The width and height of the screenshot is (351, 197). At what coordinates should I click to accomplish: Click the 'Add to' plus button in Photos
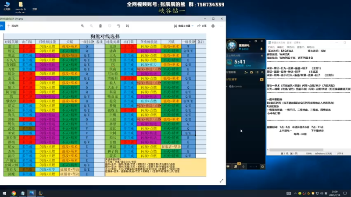pyautogui.click(x=13, y=26)
